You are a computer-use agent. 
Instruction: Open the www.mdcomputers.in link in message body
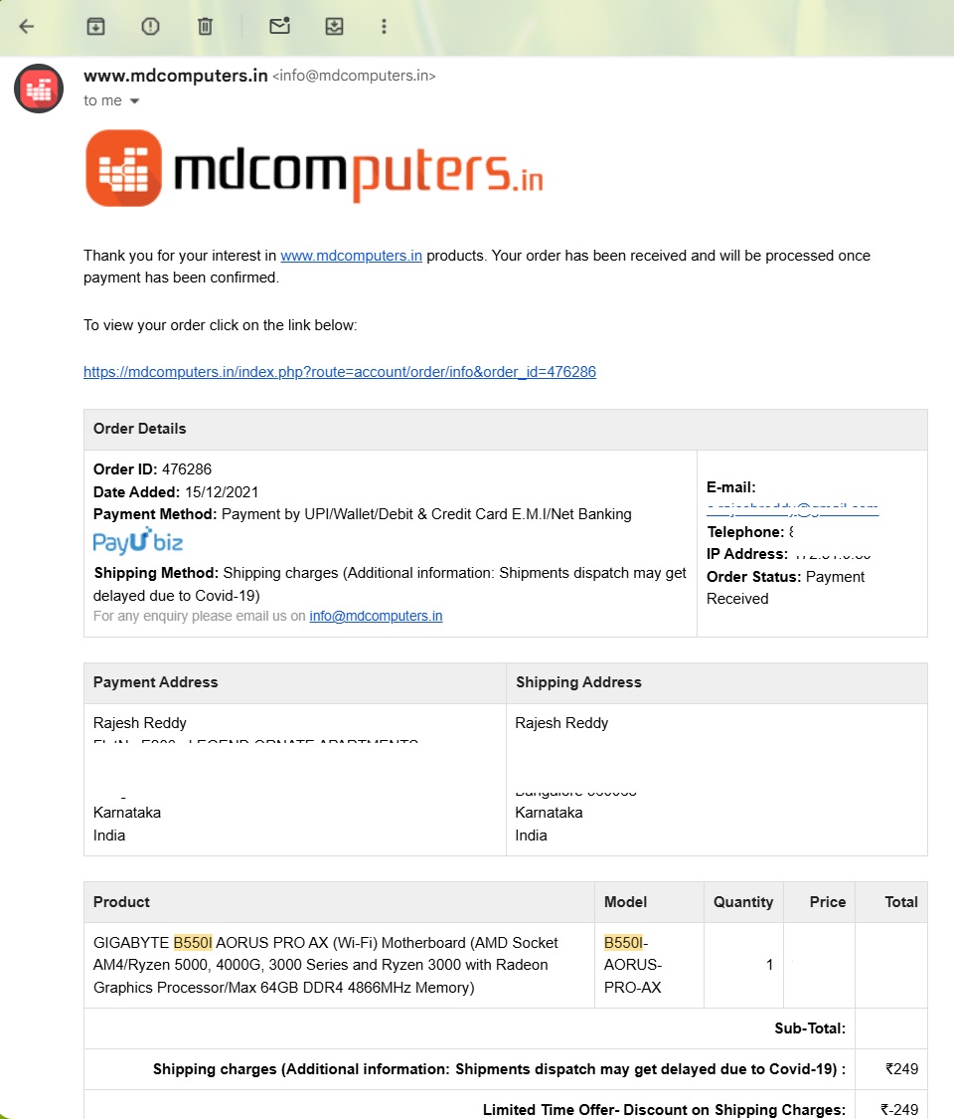click(x=351, y=256)
